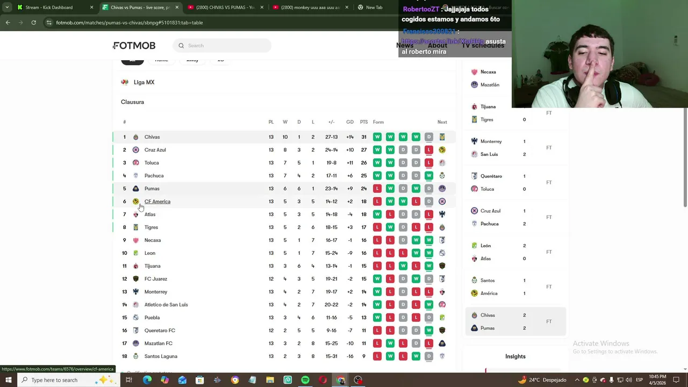The height and width of the screenshot is (387, 688).
Task: Click the Insights heading in sidebar
Action: (x=515, y=356)
